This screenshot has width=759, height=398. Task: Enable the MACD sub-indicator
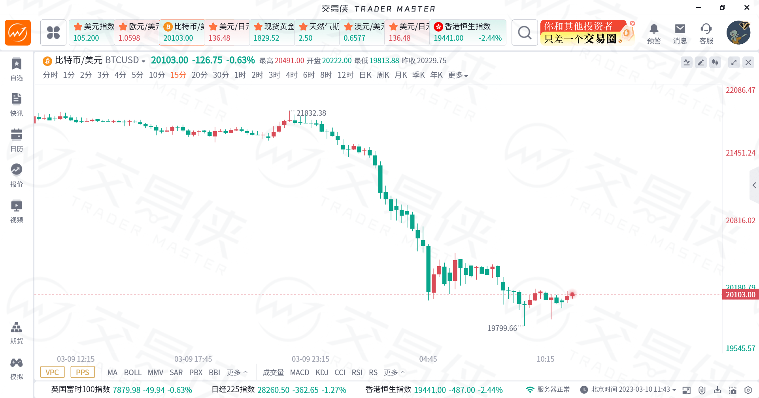300,372
